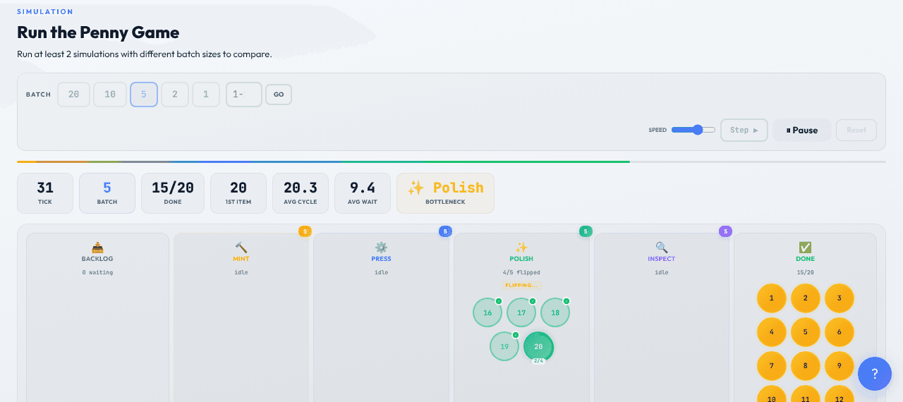Click the 1st Item stat
This screenshot has width=903, height=402.
(238, 193)
